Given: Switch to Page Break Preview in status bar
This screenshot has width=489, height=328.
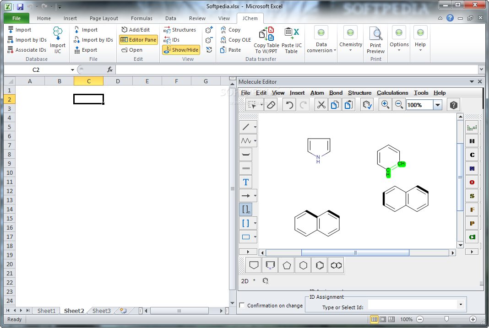Looking at the screenshot, I should pos(391,319).
